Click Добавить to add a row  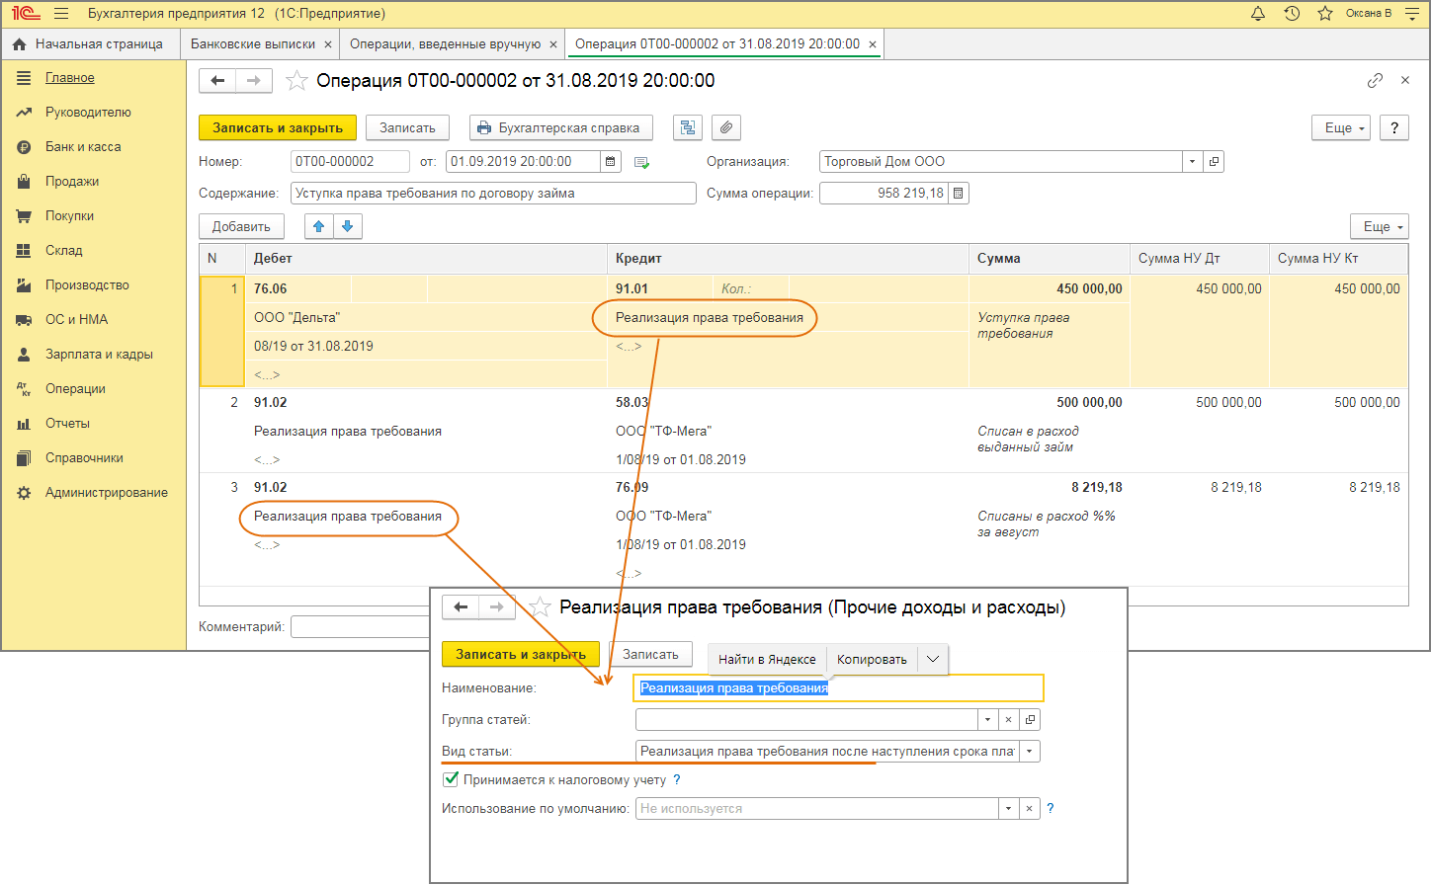pos(241,227)
